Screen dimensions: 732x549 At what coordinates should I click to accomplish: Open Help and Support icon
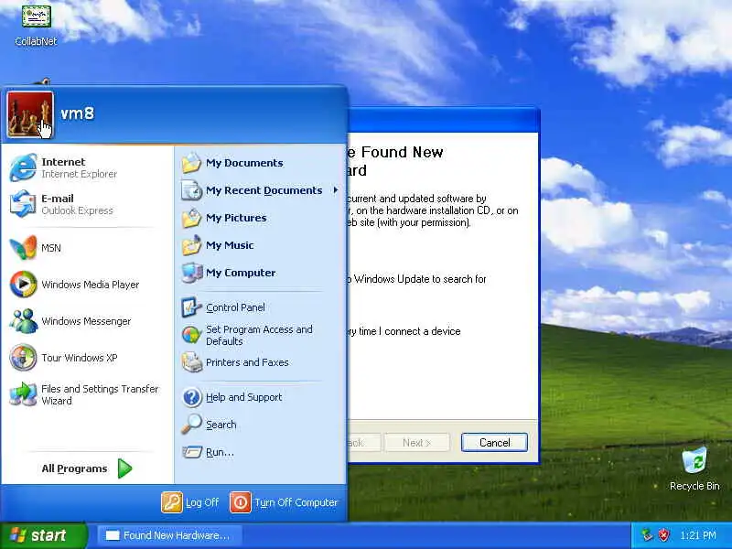191,397
